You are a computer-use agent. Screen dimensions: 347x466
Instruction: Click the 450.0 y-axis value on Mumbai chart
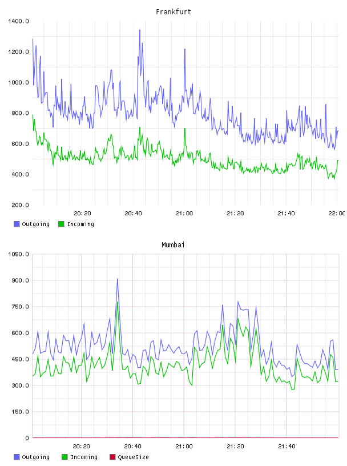coord(20,359)
